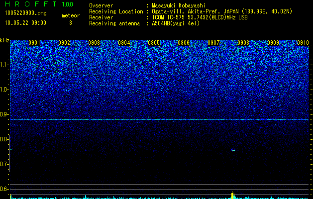The width and height of the screenshot is (313, 199).
Task: Click the 0904 time marker
Action: pos(124,43)
